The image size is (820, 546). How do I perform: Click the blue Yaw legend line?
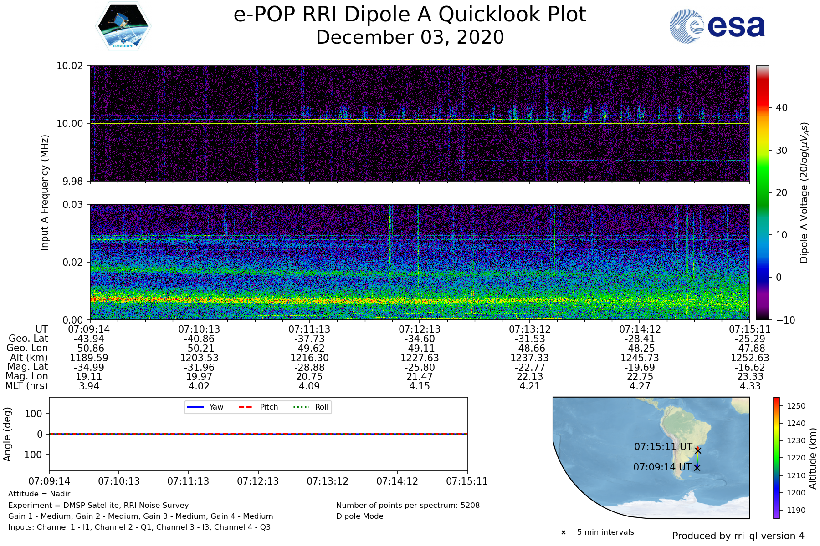tap(195, 407)
